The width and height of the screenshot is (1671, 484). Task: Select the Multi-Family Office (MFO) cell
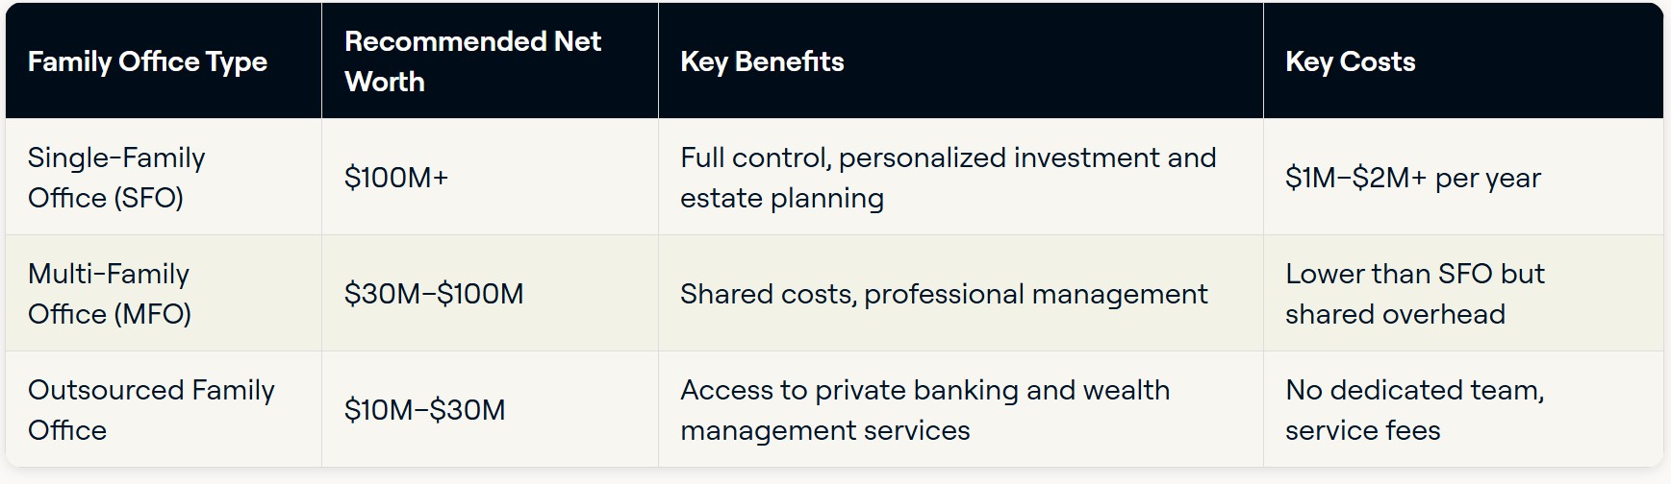(x=164, y=294)
